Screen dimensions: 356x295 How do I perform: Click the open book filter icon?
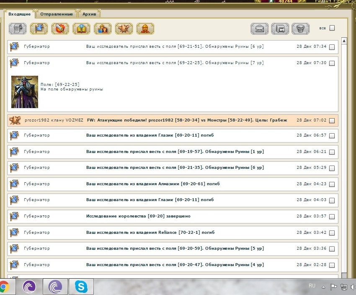81,28
